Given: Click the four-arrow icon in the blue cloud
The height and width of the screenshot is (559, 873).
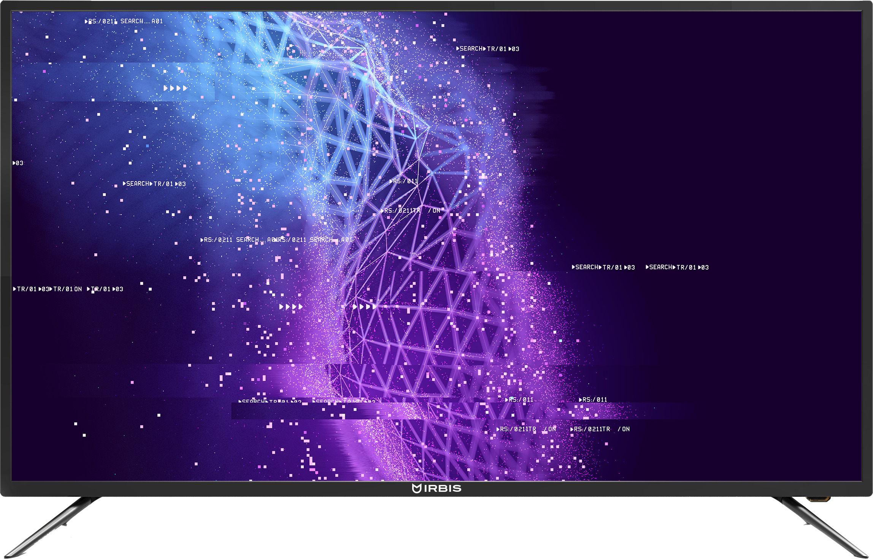Looking at the screenshot, I should 175,88.
